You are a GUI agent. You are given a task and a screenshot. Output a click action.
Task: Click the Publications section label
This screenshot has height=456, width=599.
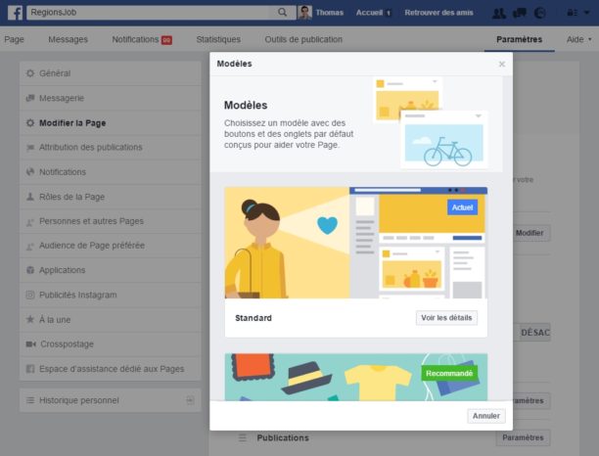[283, 437]
